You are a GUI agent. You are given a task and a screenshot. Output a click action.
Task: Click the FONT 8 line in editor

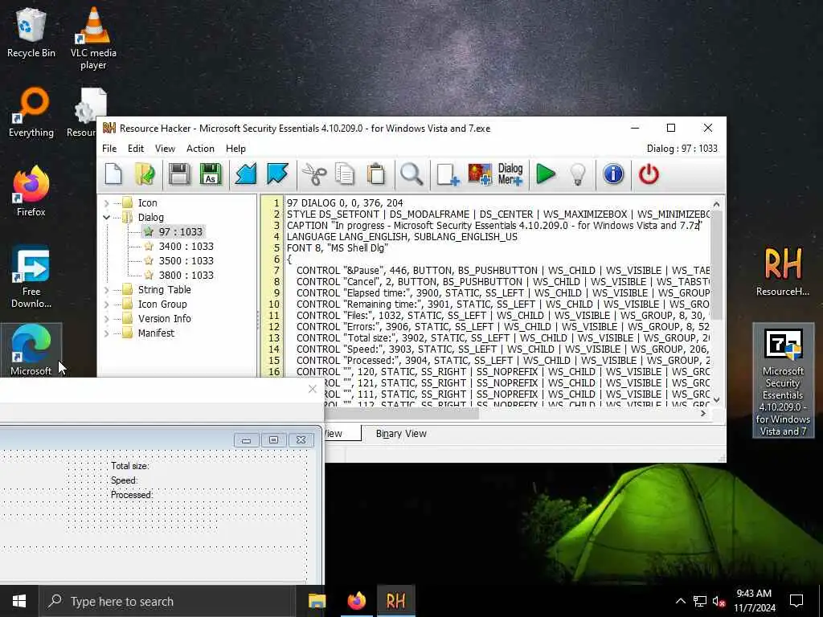click(338, 248)
